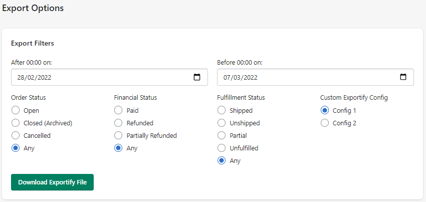Select Paid financial status

pyautogui.click(x=118, y=110)
